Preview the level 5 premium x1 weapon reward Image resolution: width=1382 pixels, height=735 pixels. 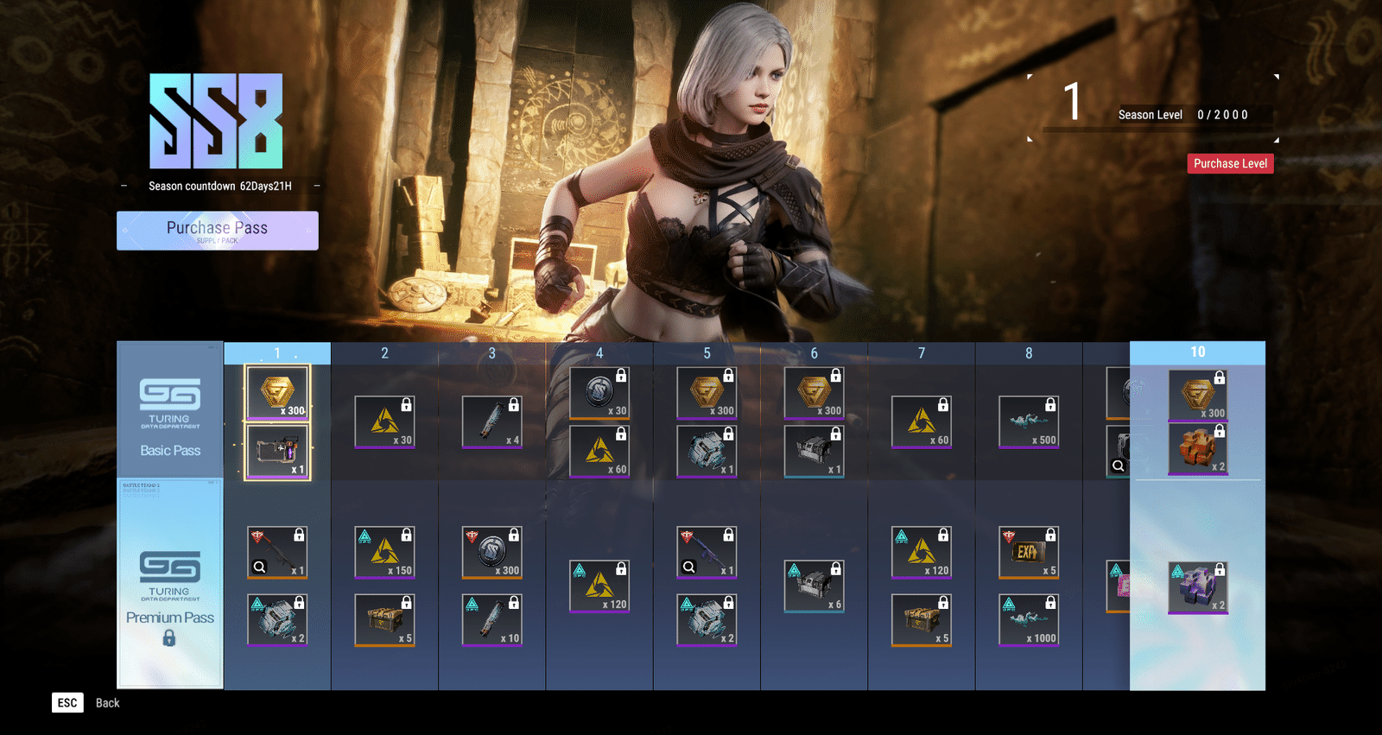coord(688,567)
